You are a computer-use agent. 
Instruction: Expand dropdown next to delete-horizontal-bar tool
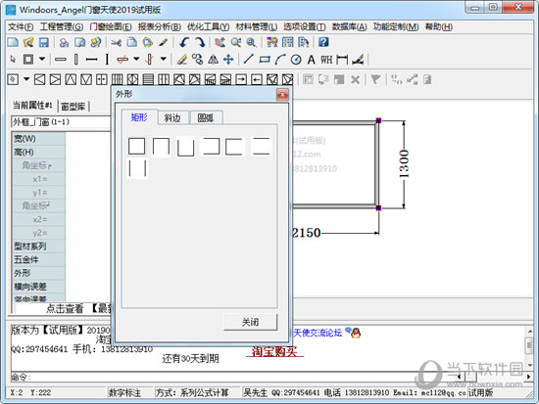point(136,59)
